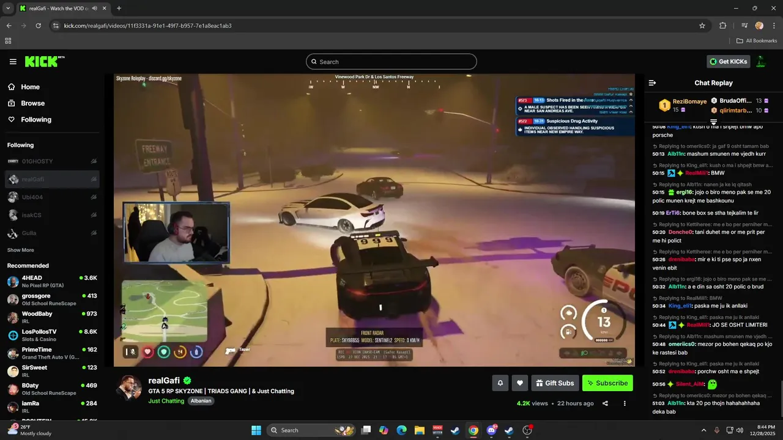783x440 pixels.
Task: Click SirSweet channel avatar
Action: click(x=13, y=371)
